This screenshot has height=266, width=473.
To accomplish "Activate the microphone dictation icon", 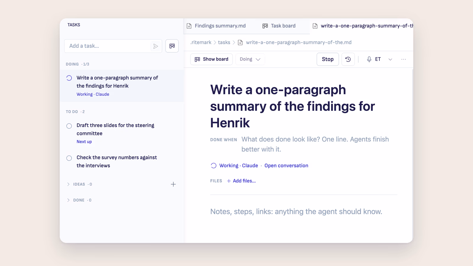I will coord(369,59).
